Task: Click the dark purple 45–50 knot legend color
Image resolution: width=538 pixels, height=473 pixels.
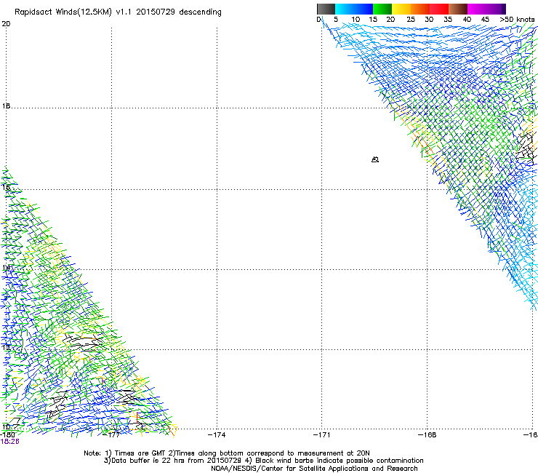Action: pyautogui.click(x=496, y=9)
